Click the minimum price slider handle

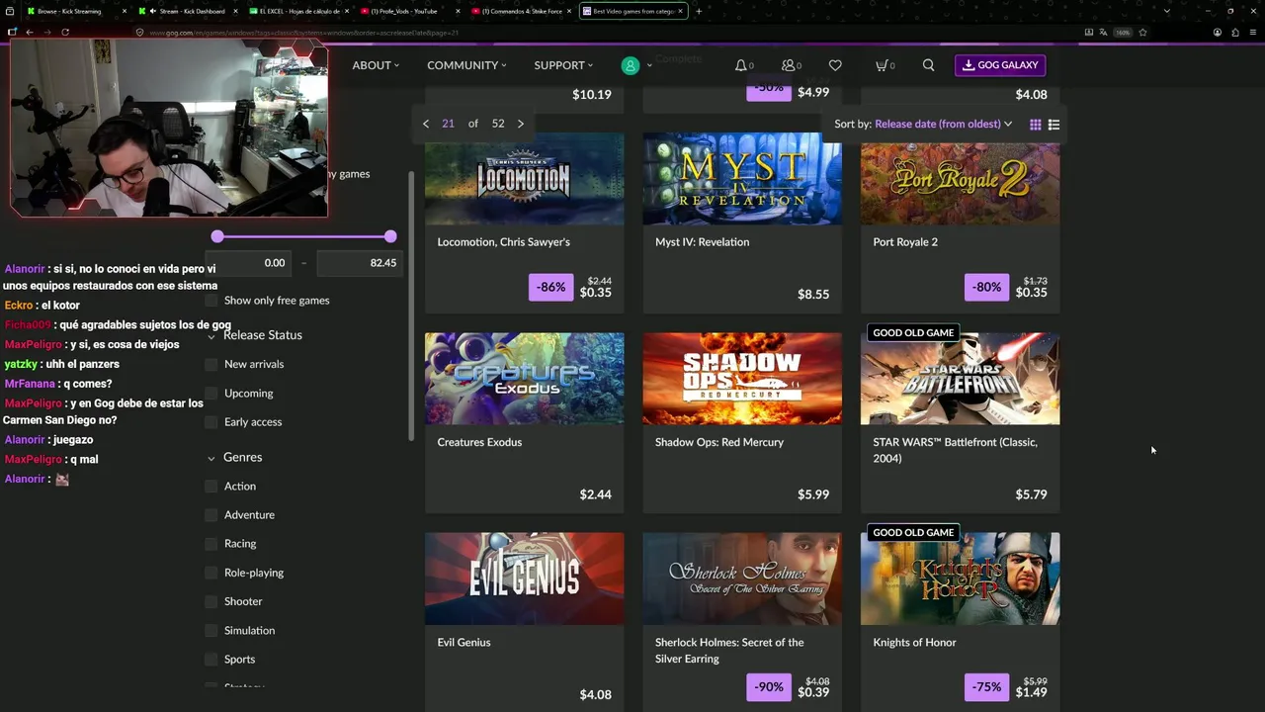[217, 236]
